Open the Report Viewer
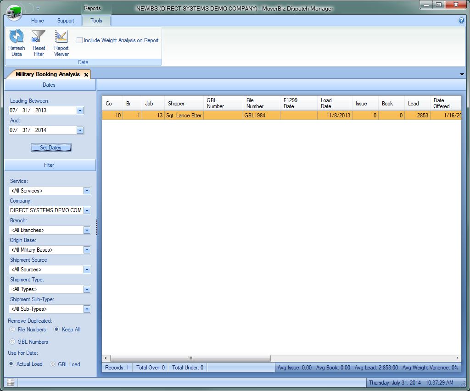 click(61, 37)
